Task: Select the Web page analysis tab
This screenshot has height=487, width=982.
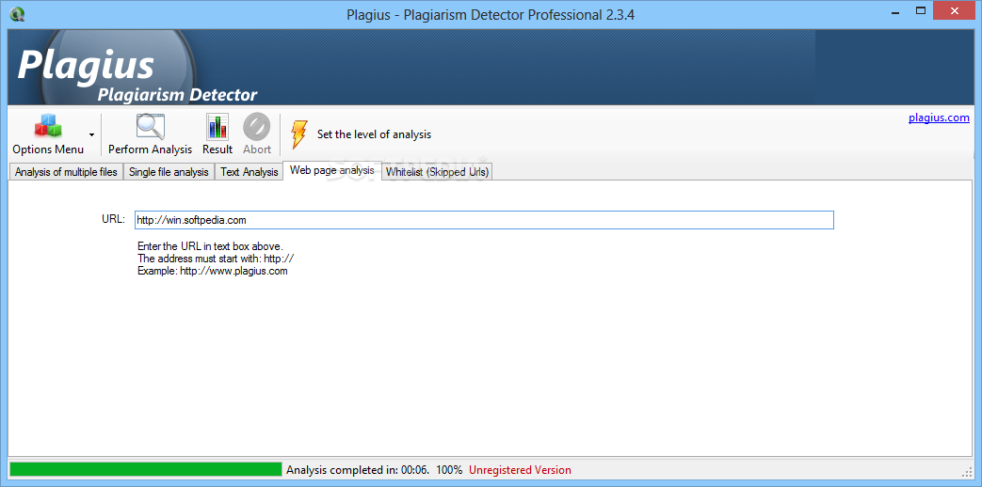Action: 332,170
